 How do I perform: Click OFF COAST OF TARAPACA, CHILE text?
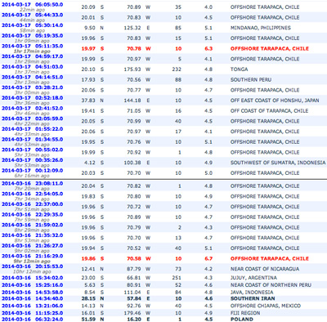269,110
